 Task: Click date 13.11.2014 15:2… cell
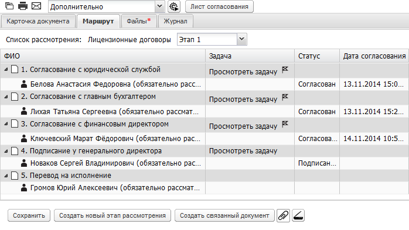pos(373,111)
